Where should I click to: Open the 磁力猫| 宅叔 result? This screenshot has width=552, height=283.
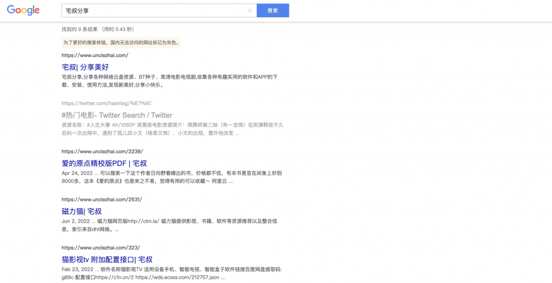[x=82, y=211]
